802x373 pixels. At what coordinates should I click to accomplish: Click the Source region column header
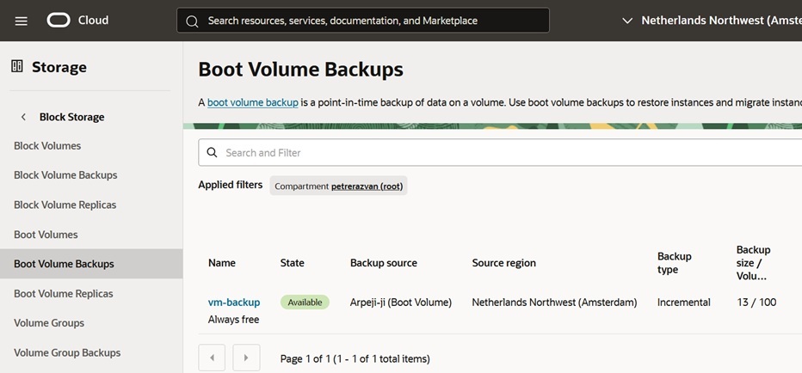coord(503,263)
